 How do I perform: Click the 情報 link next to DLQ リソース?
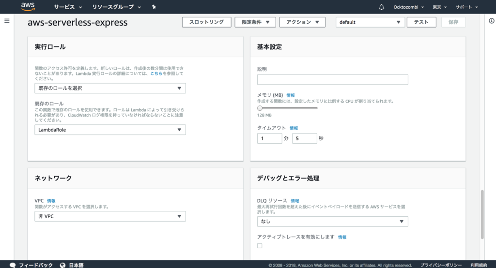tap(295, 201)
